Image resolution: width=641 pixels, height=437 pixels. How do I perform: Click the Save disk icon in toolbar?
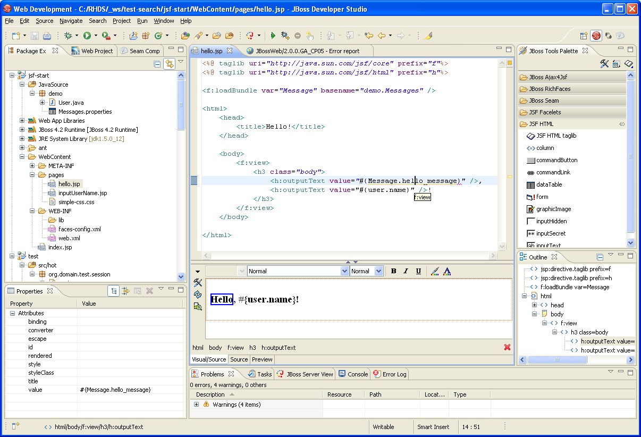pyautogui.click(x=35, y=36)
